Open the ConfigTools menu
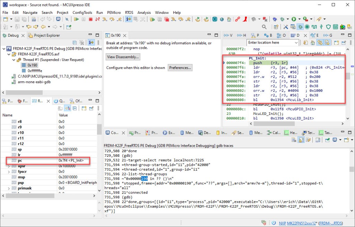 82,12
